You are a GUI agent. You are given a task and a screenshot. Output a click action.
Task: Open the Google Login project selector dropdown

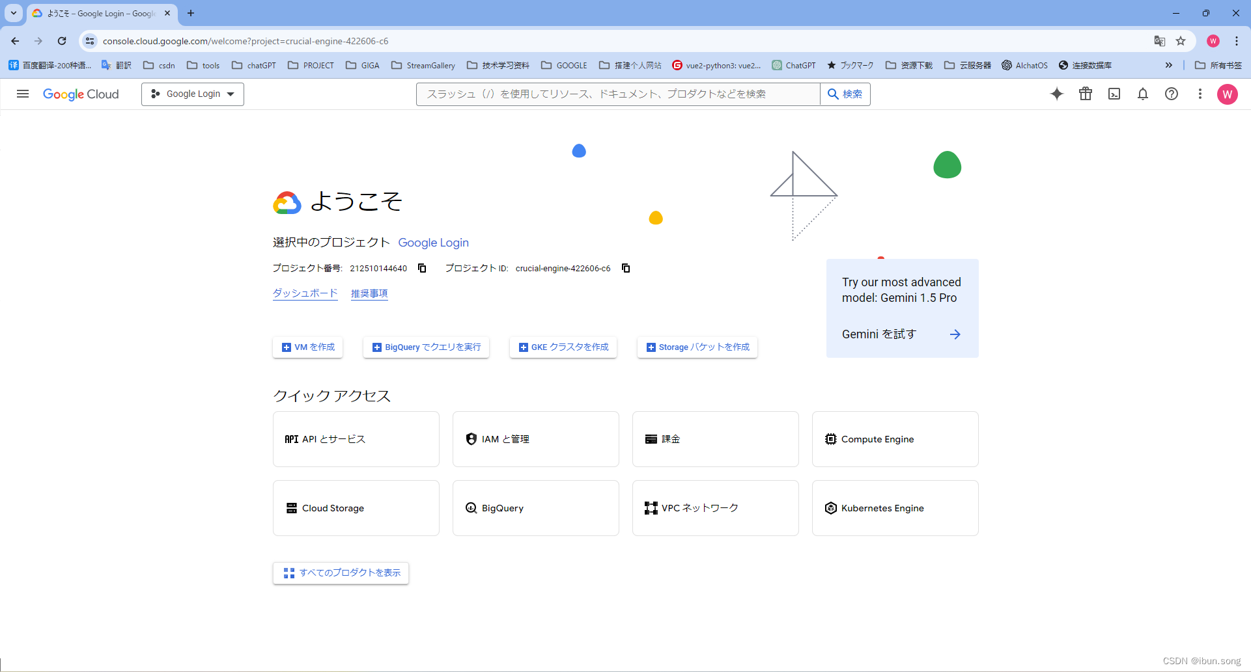(193, 94)
